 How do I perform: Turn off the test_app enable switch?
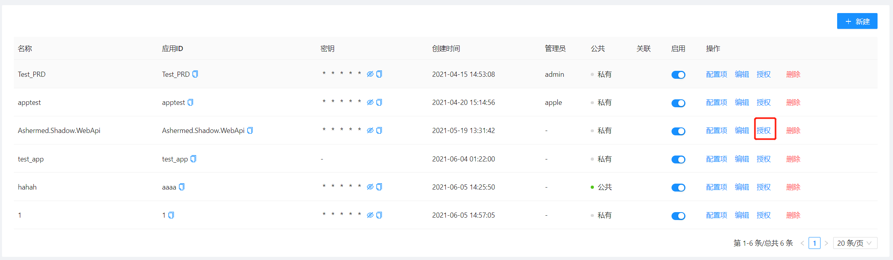678,159
